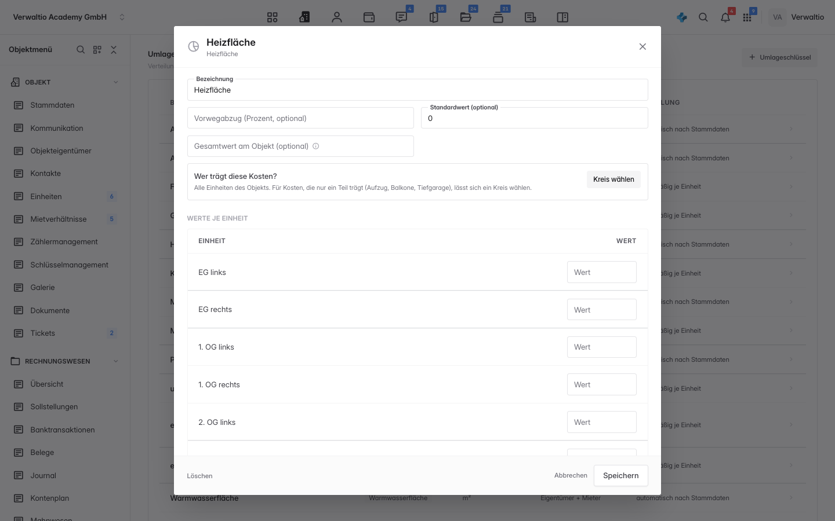Click the Bezeichnung field containing Heizfläche
This screenshot has height=521, width=835.
[x=418, y=90]
